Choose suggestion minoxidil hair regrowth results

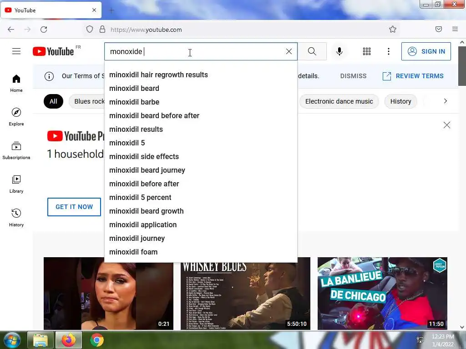(x=201, y=75)
